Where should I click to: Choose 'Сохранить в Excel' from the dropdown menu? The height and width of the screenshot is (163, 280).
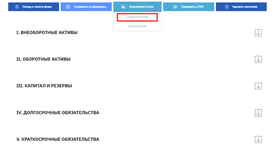click(x=137, y=17)
